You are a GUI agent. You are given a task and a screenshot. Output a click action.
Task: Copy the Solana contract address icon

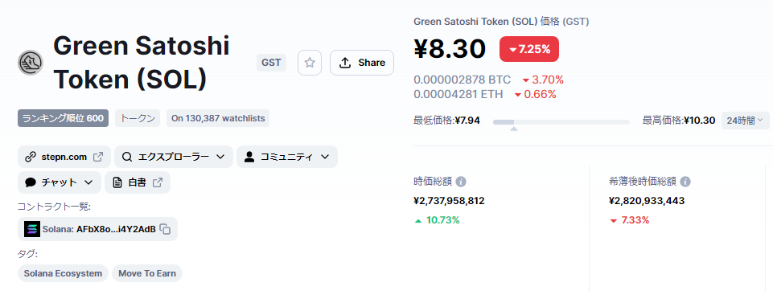166,229
